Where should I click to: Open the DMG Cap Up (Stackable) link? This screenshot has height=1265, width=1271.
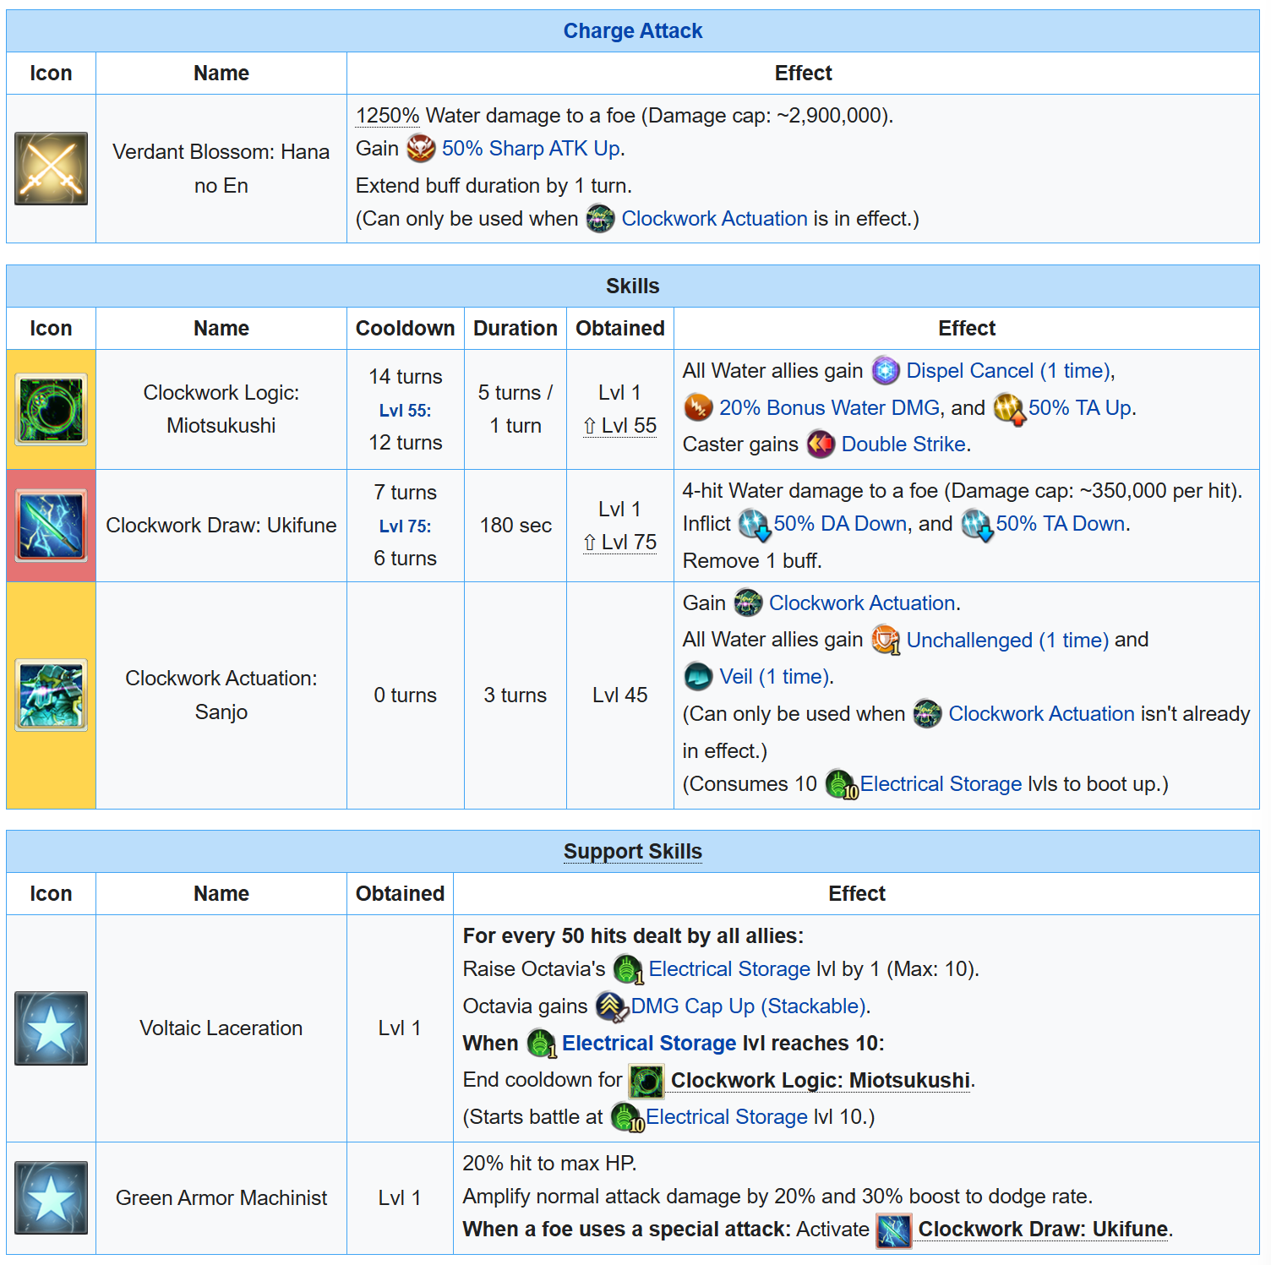749,1006
